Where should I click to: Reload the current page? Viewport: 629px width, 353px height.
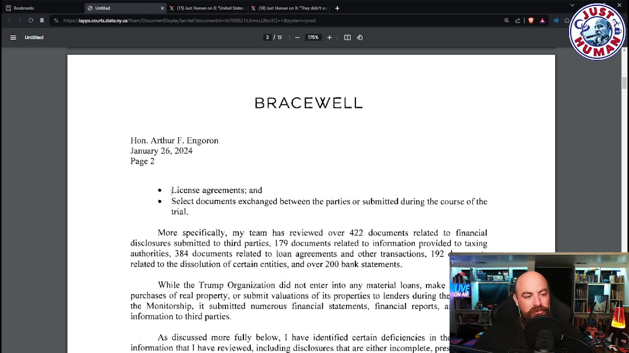[31, 21]
